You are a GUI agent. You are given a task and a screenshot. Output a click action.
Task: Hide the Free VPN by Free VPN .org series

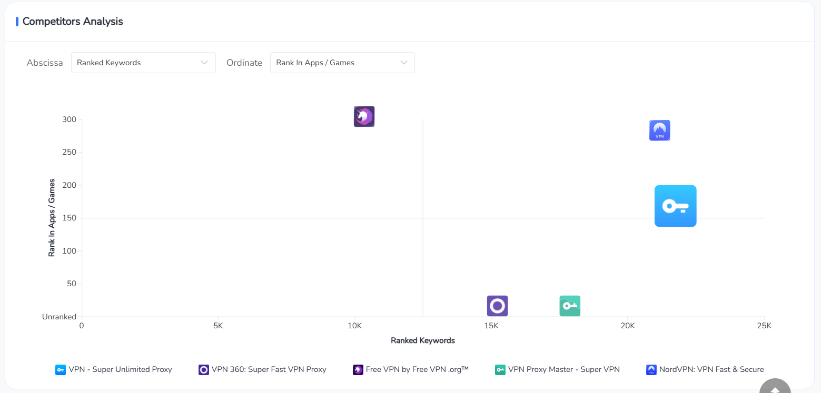417,369
